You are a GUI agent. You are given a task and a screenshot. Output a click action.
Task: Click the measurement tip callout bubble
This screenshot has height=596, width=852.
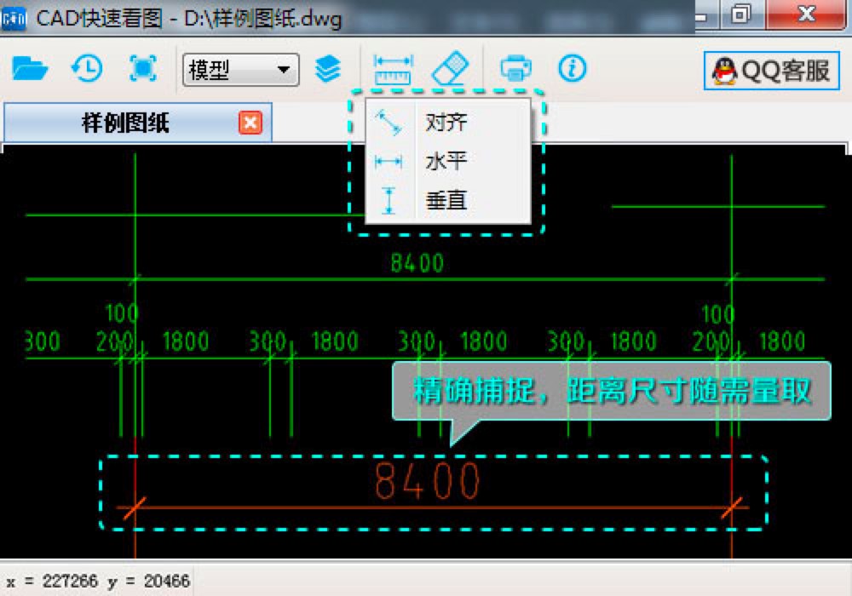point(607,392)
